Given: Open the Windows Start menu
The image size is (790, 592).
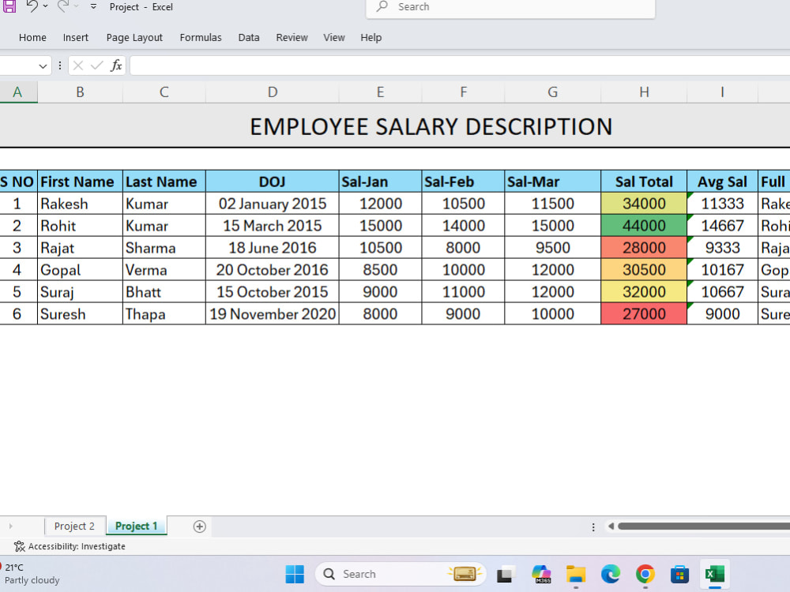Looking at the screenshot, I should coord(295,574).
